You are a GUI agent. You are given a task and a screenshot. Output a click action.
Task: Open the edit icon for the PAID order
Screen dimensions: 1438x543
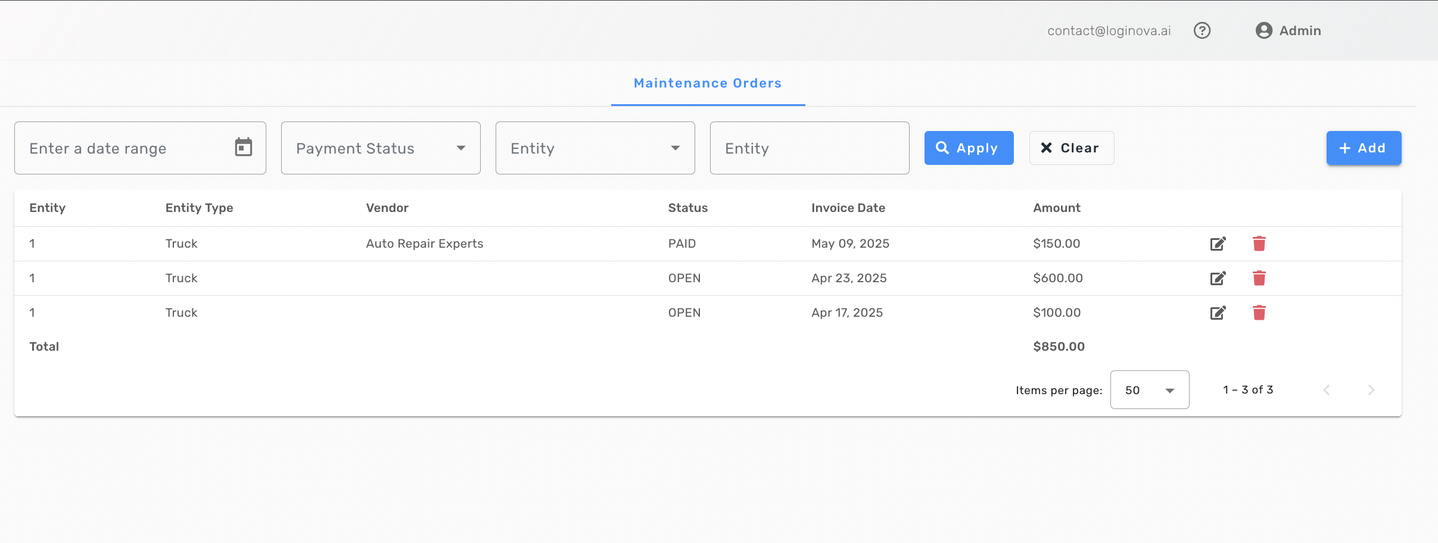click(1218, 244)
